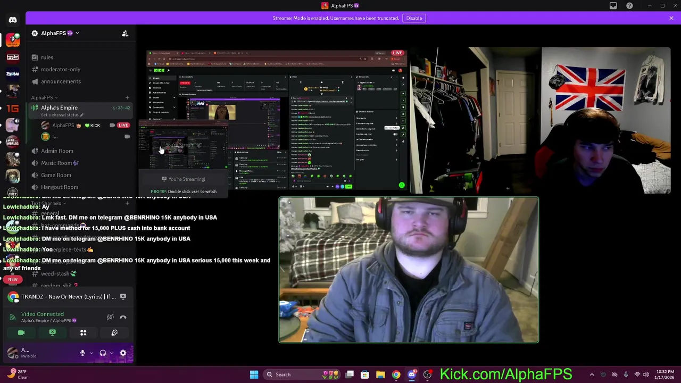Open taskbar volume control
681x383 pixels.
645,374
